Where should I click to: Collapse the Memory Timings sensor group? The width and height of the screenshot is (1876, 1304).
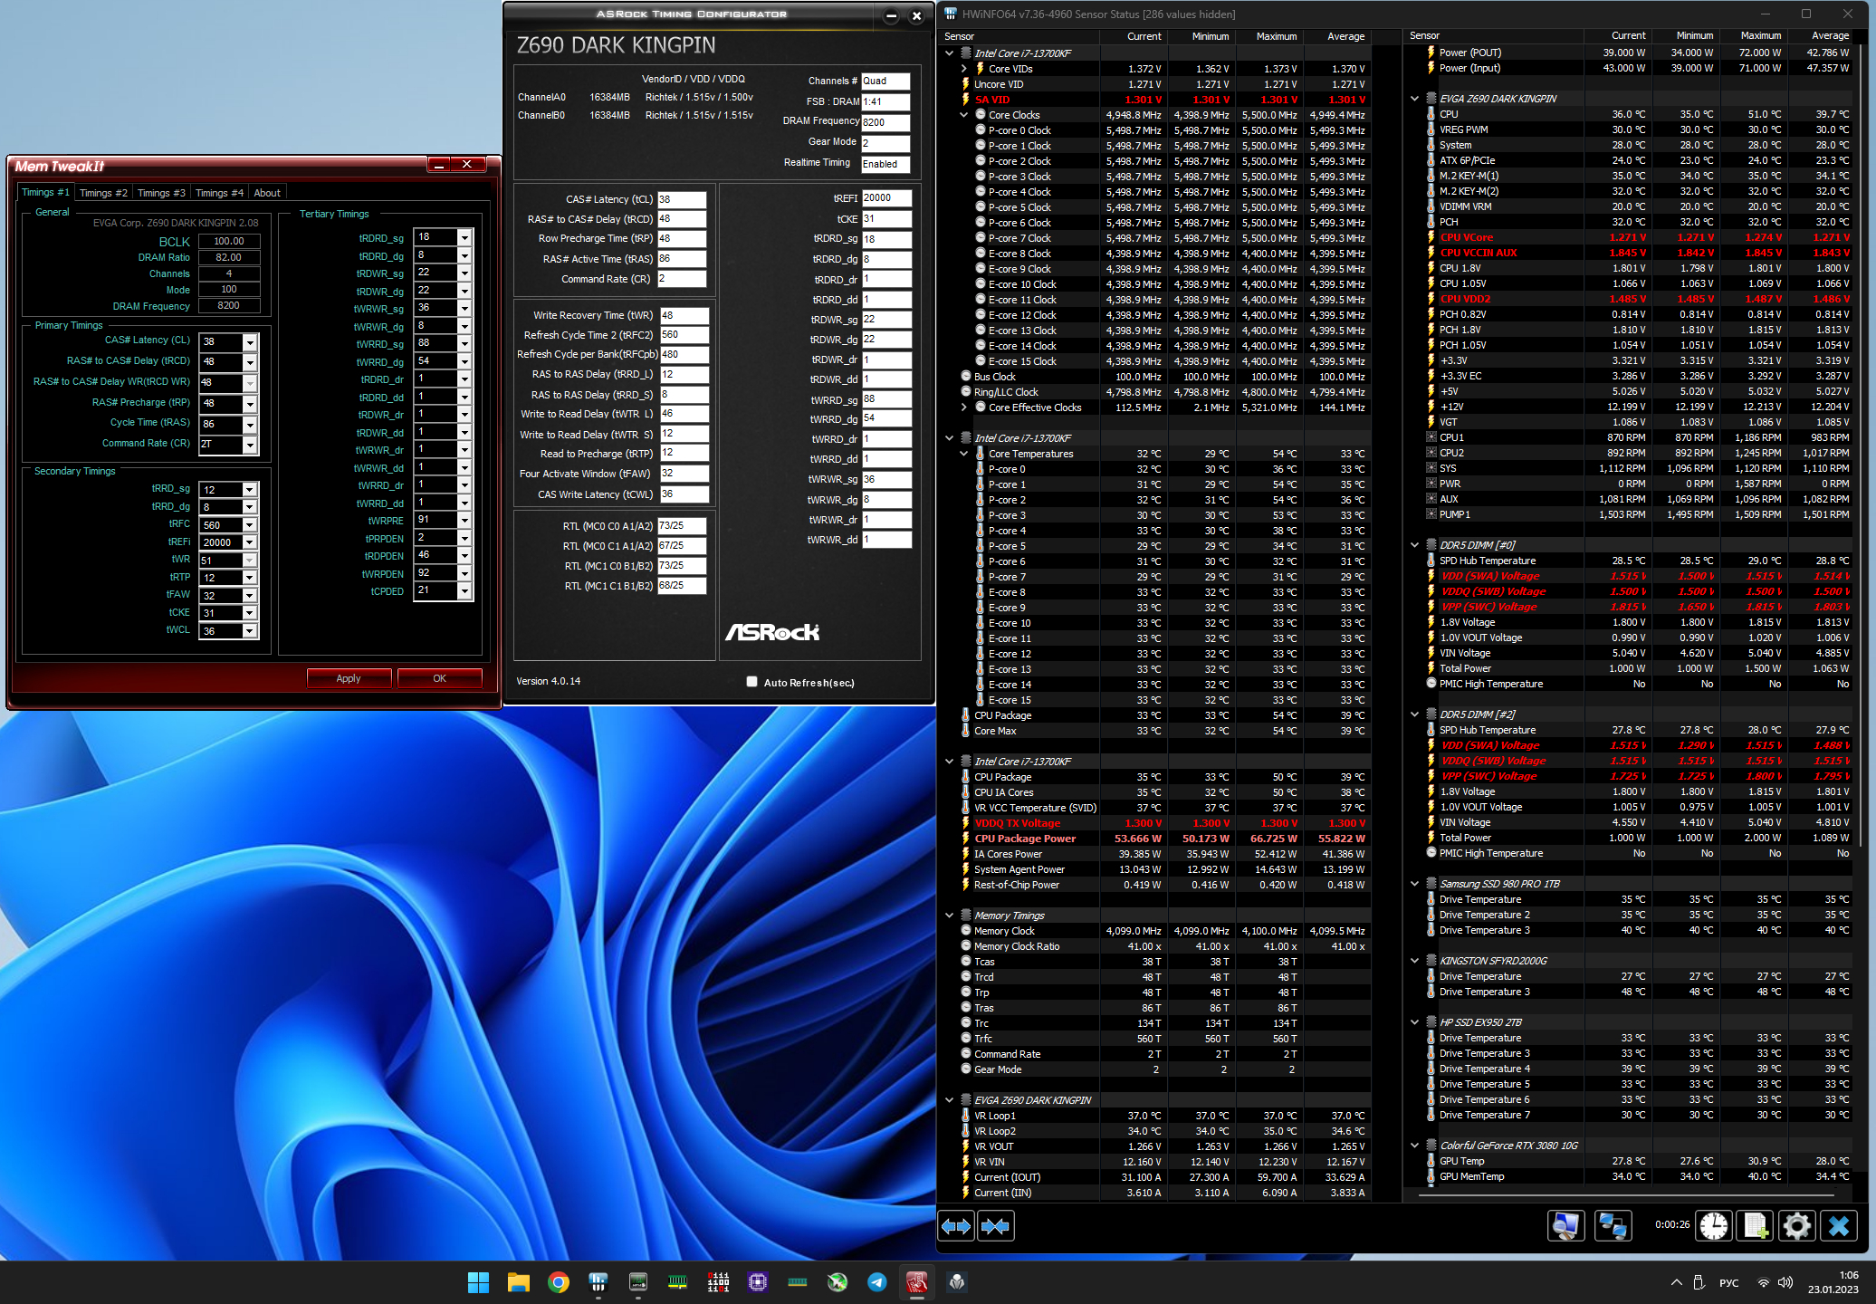click(949, 916)
